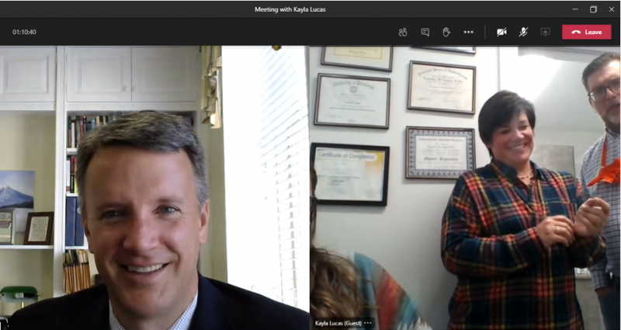This screenshot has width=621, height=330.
Task: Turn the camera on
Action: pos(501,32)
